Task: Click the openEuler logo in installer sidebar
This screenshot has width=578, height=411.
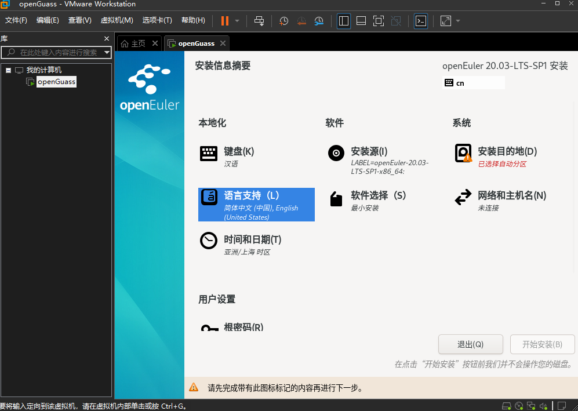Action: pos(150,88)
